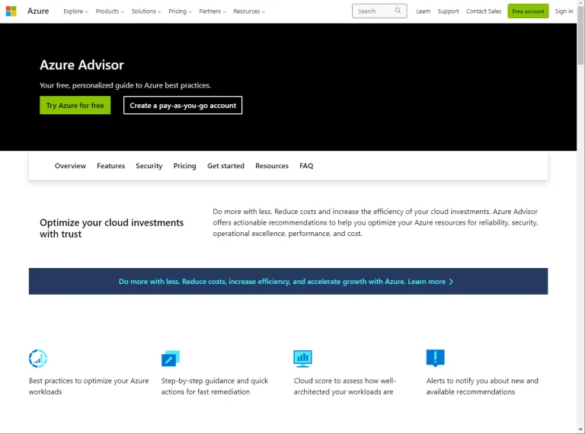Click Contact Sales
This screenshot has height=434, width=585.
pos(484,11)
